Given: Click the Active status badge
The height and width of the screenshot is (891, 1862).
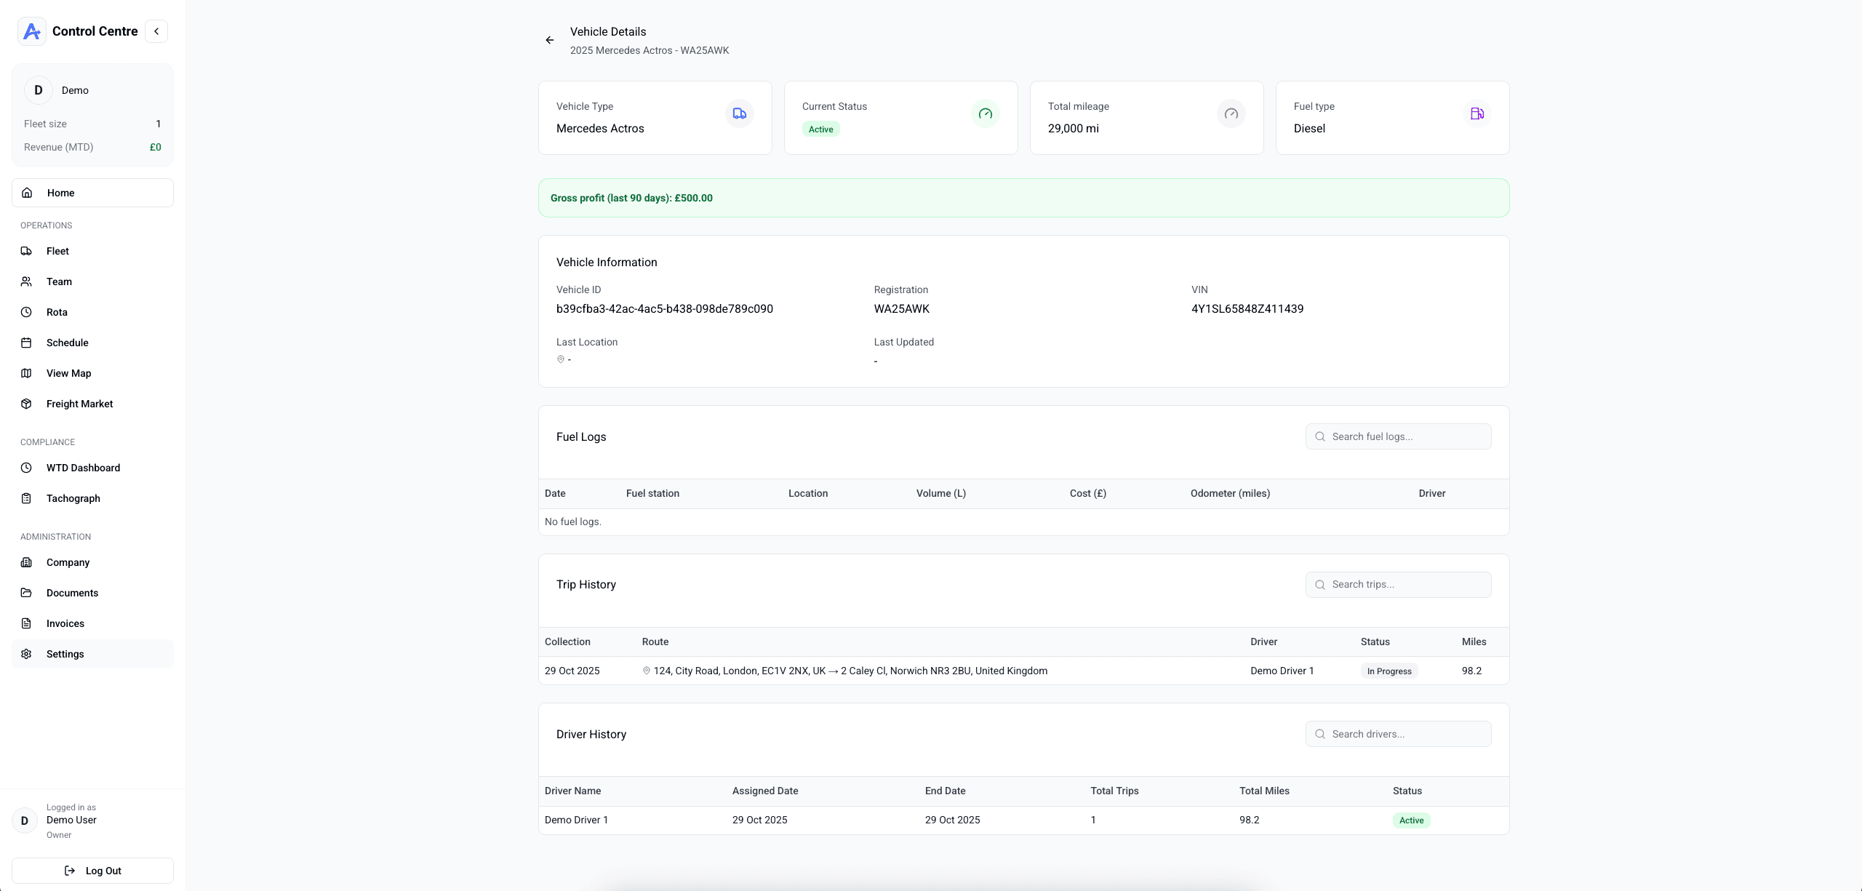Looking at the screenshot, I should [820, 129].
